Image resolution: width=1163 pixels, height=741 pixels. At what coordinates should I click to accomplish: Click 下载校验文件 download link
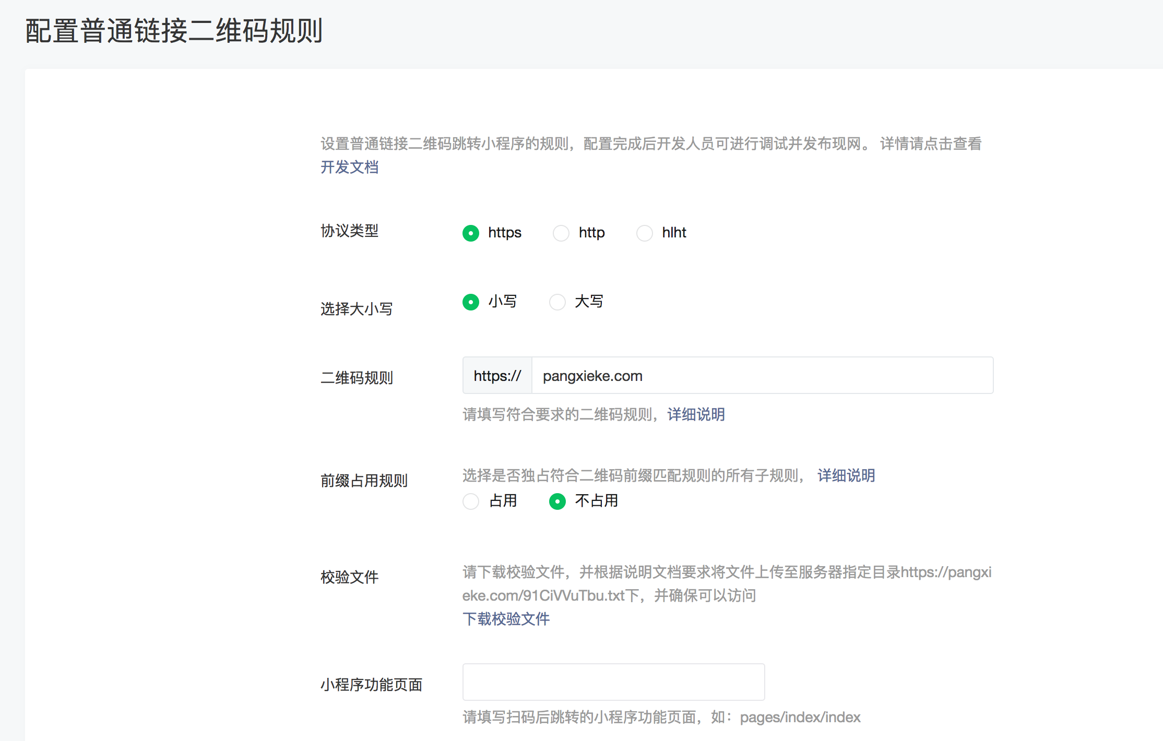point(506,619)
